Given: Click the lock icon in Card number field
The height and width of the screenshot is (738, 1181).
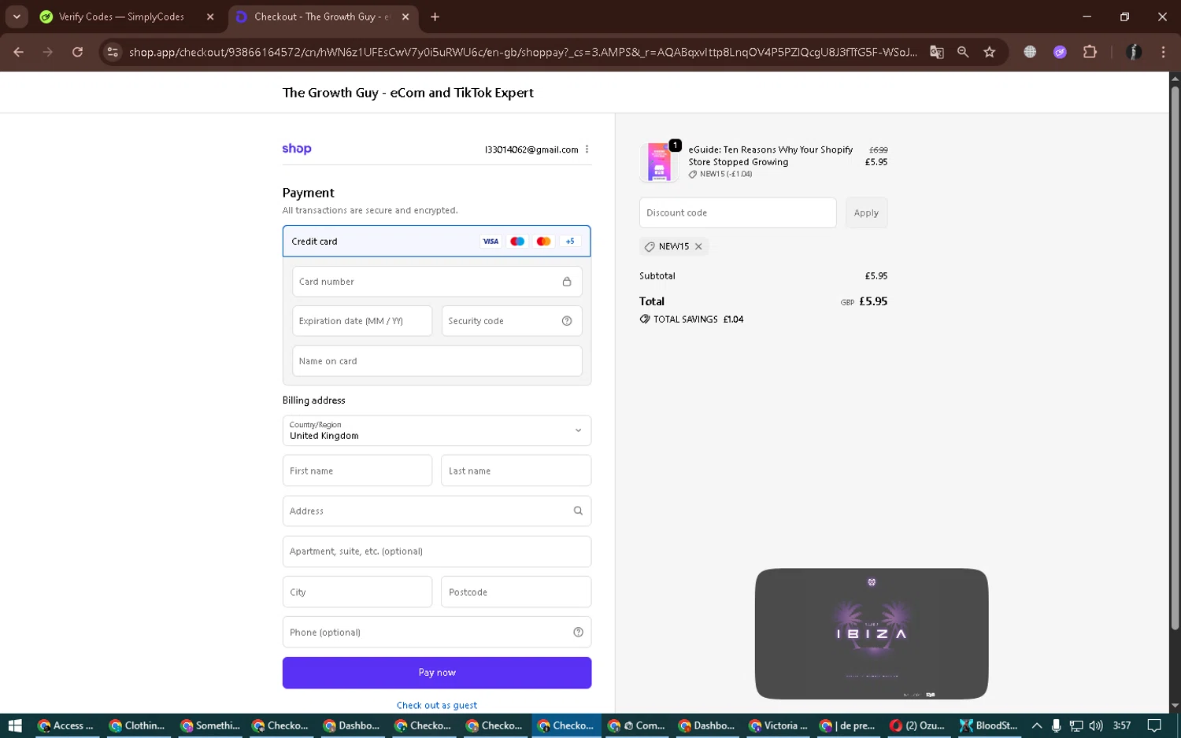Looking at the screenshot, I should (x=567, y=282).
